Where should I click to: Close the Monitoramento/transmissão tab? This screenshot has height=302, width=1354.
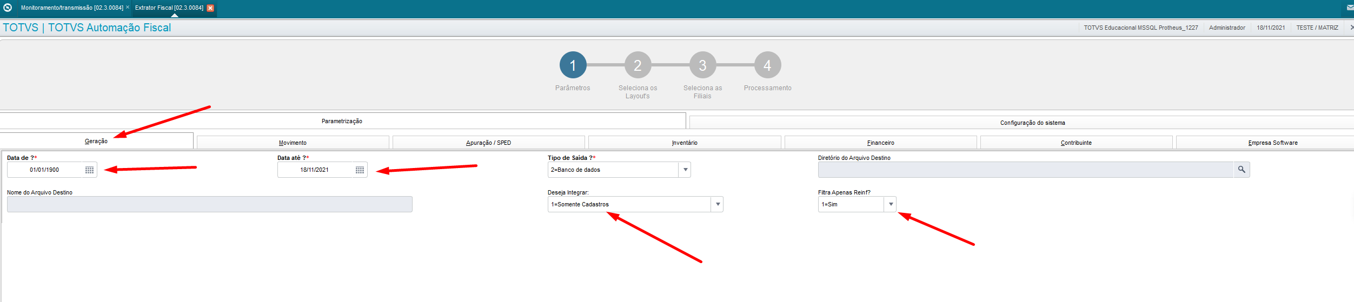pos(128,8)
